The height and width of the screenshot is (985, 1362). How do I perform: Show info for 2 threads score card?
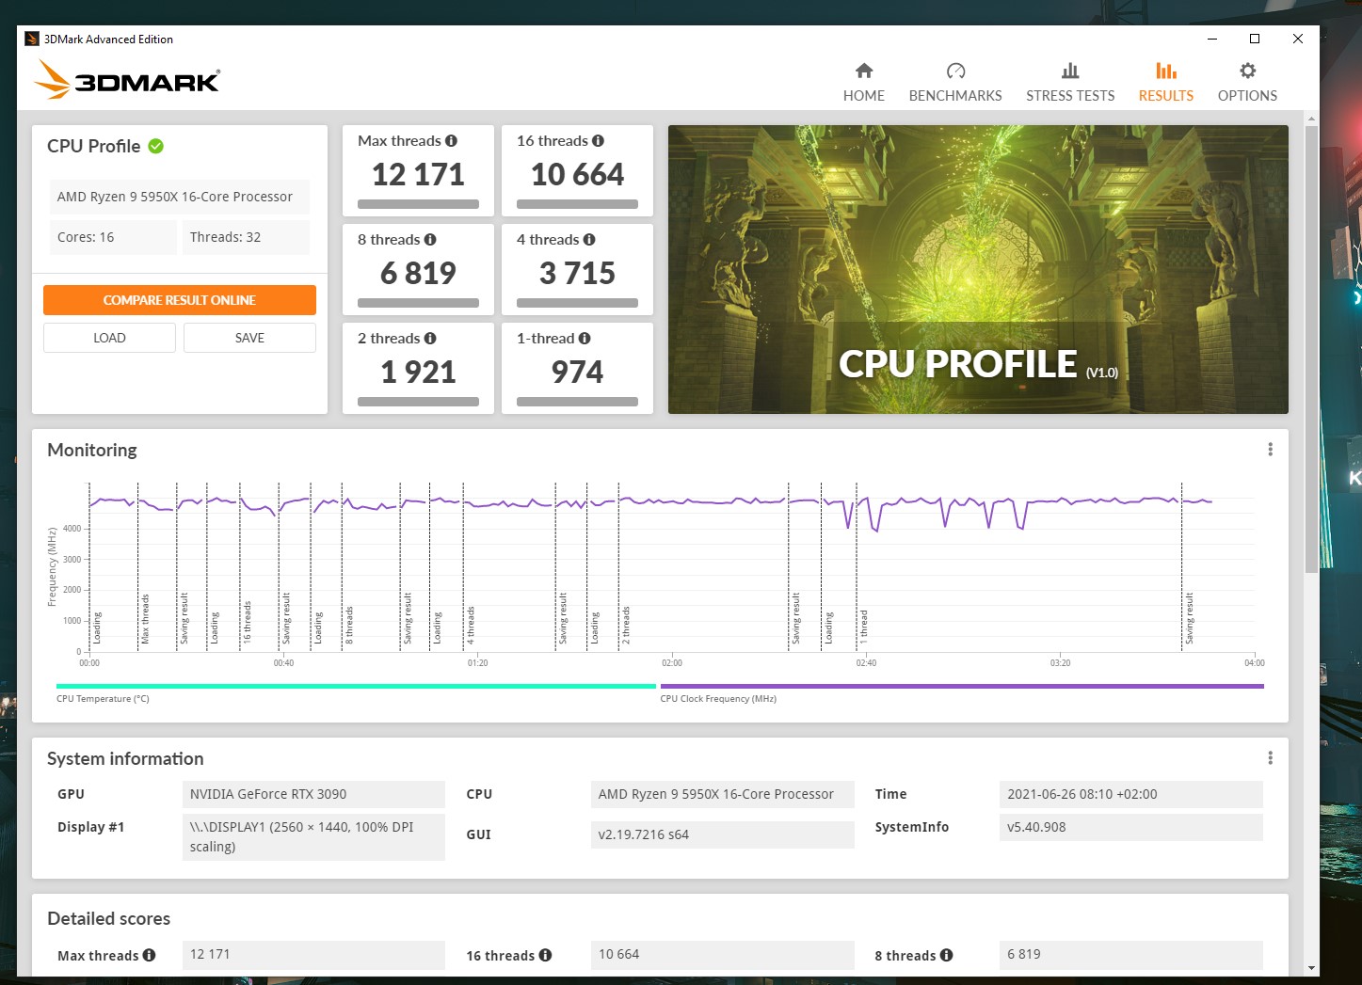point(430,339)
